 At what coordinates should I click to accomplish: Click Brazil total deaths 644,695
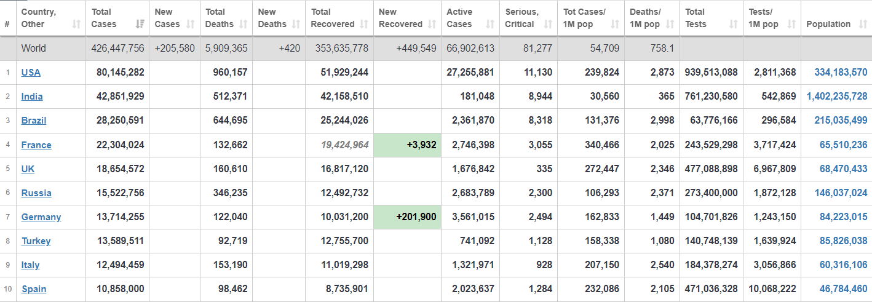click(x=230, y=121)
